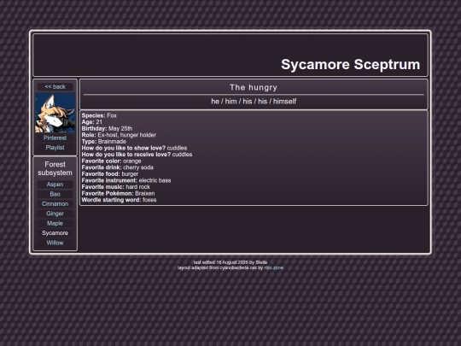Follow the ribo.zone footer link
The height and width of the screenshot is (346, 461).
pos(273,267)
